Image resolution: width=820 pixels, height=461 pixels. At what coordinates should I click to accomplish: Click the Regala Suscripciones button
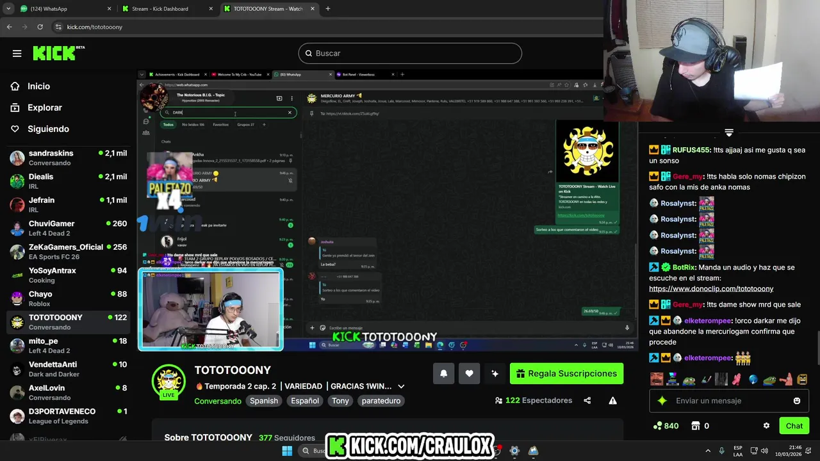pyautogui.click(x=566, y=374)
